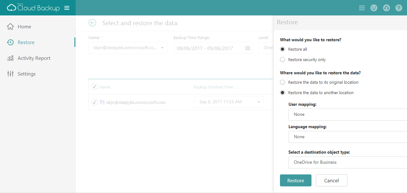Select the Restore security only option
Viewport: 407px width, 193px height.
(x=282, y=60)
